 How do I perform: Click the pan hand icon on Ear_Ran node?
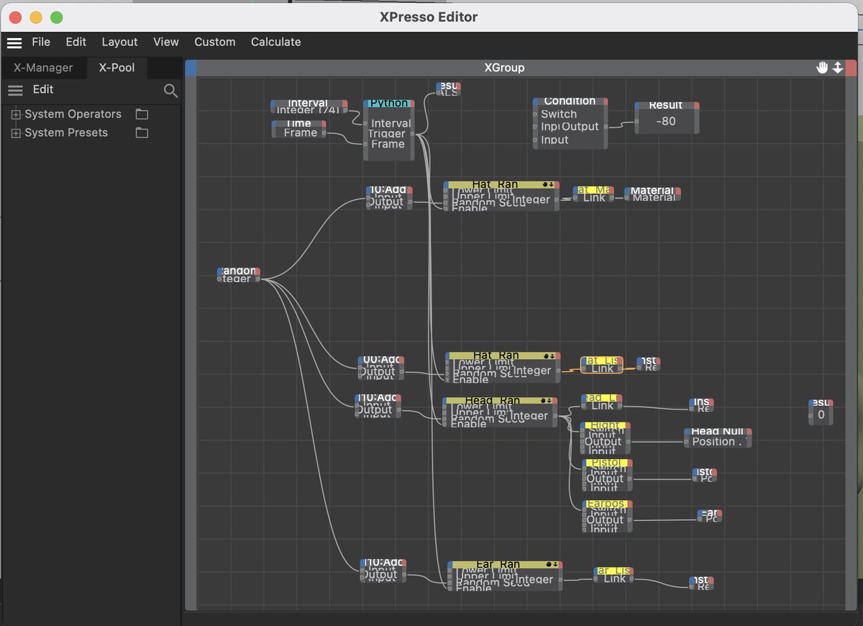pyautogui.click(x=549, y=565)
